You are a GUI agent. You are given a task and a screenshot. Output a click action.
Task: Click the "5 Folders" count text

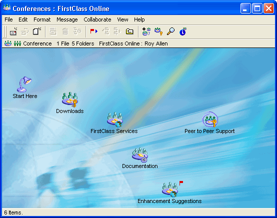coord(83,43)
